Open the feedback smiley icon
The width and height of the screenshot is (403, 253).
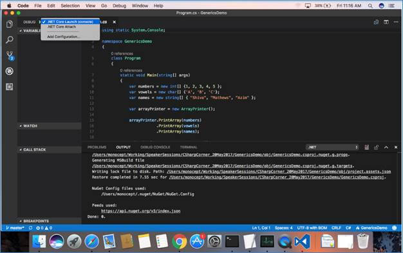(394, 228)
